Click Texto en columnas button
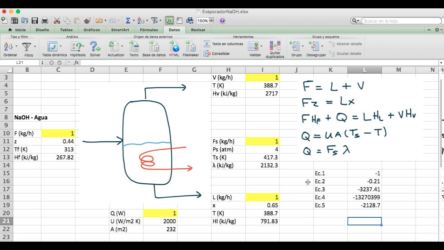 [x=223, y=44]
